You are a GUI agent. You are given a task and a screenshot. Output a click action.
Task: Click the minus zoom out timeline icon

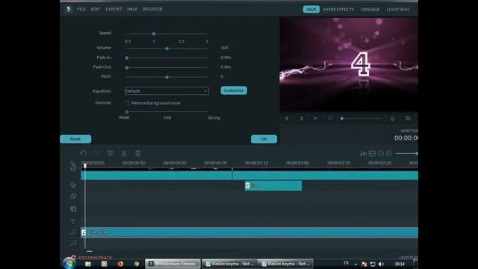pyautogui.click(x=381, y=153)
